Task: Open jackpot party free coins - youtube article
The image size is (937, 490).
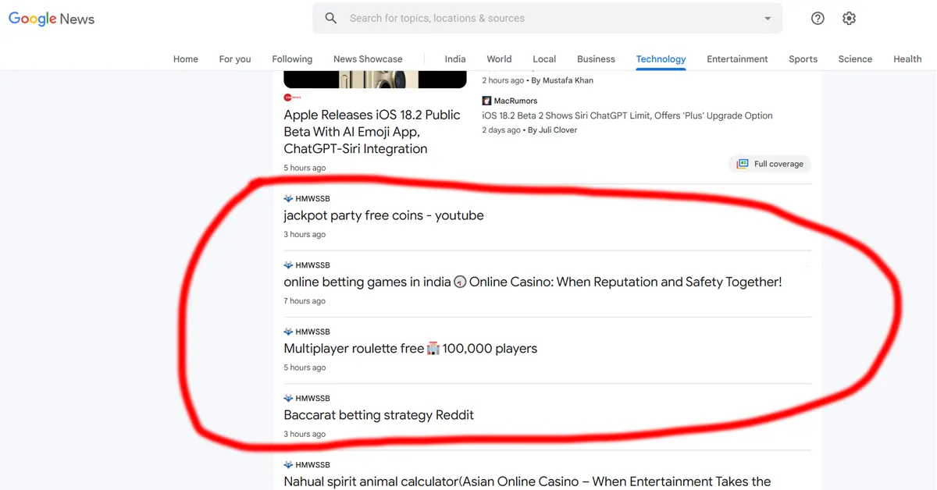Action: click(x=383, y=215)
